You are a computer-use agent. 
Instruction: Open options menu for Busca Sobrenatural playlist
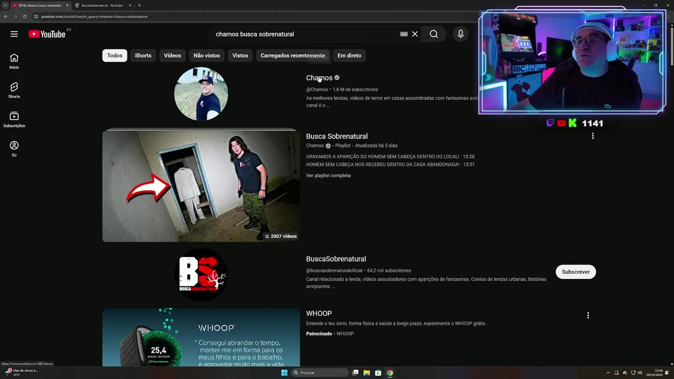(x=592, y=136)
